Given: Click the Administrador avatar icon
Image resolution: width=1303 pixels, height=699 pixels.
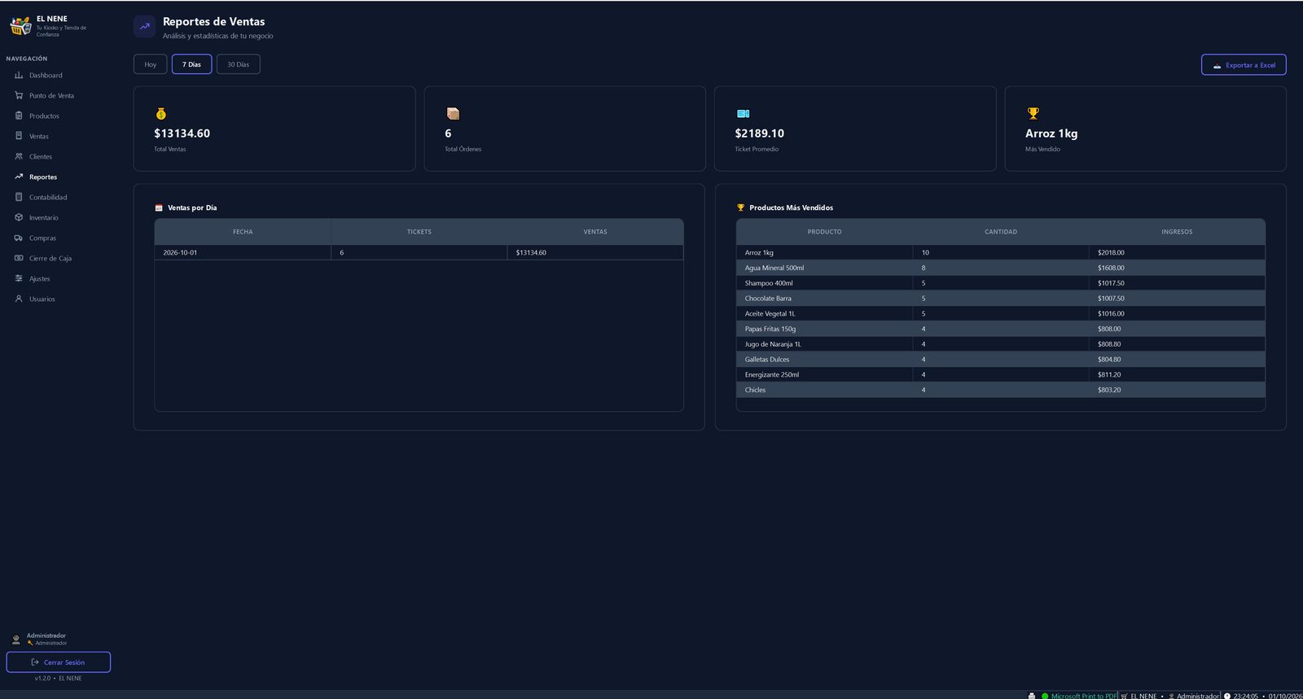Looking at the screenshot, I should 15,640.
